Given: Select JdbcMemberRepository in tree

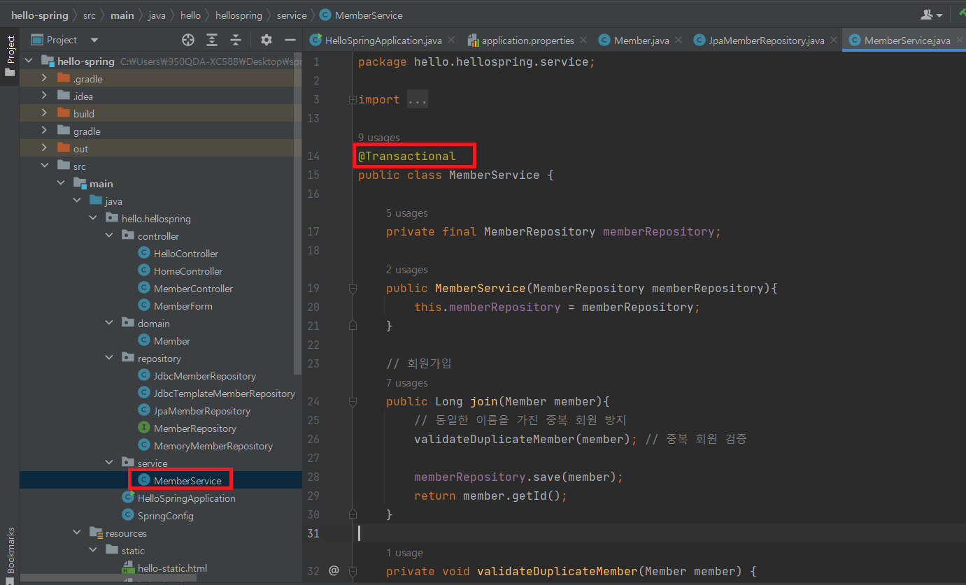Looking at the screenshot, I should [205, 376].
